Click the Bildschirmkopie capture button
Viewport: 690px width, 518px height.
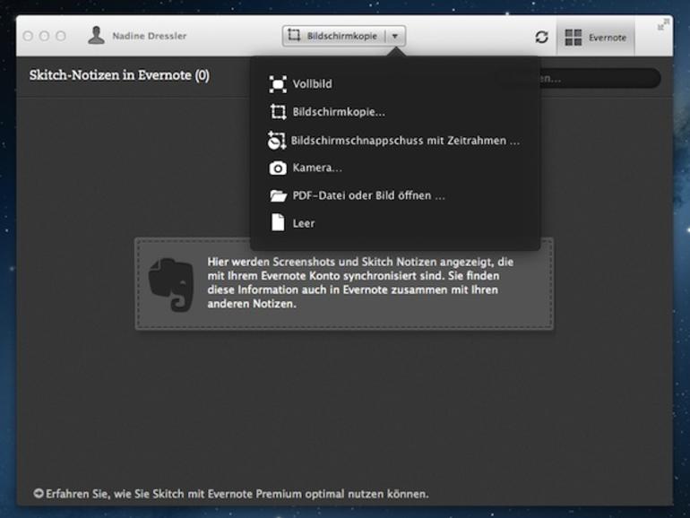(x=343, y=36)
